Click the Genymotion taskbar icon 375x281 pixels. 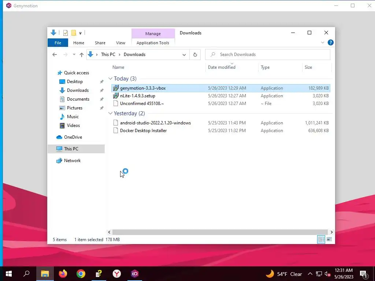point(135,274)
